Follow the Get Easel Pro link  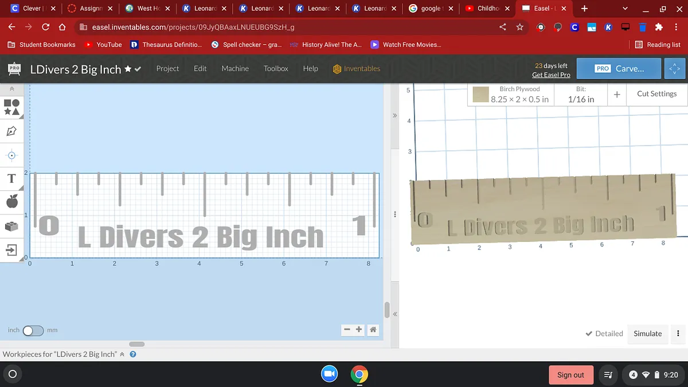point(550,75)
